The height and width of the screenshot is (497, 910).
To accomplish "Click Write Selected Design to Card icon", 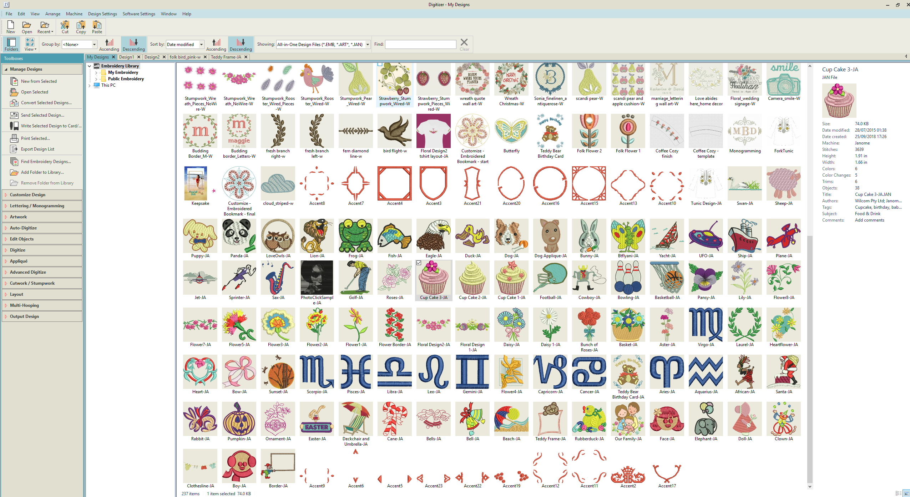I will (14, 126).
